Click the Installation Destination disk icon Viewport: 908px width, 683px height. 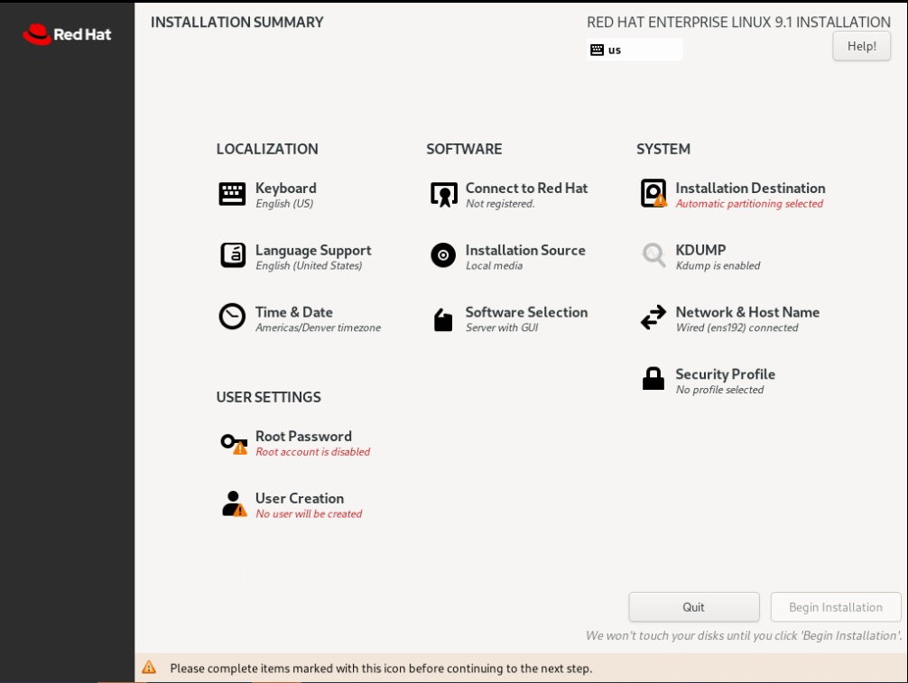coord(653,193)
